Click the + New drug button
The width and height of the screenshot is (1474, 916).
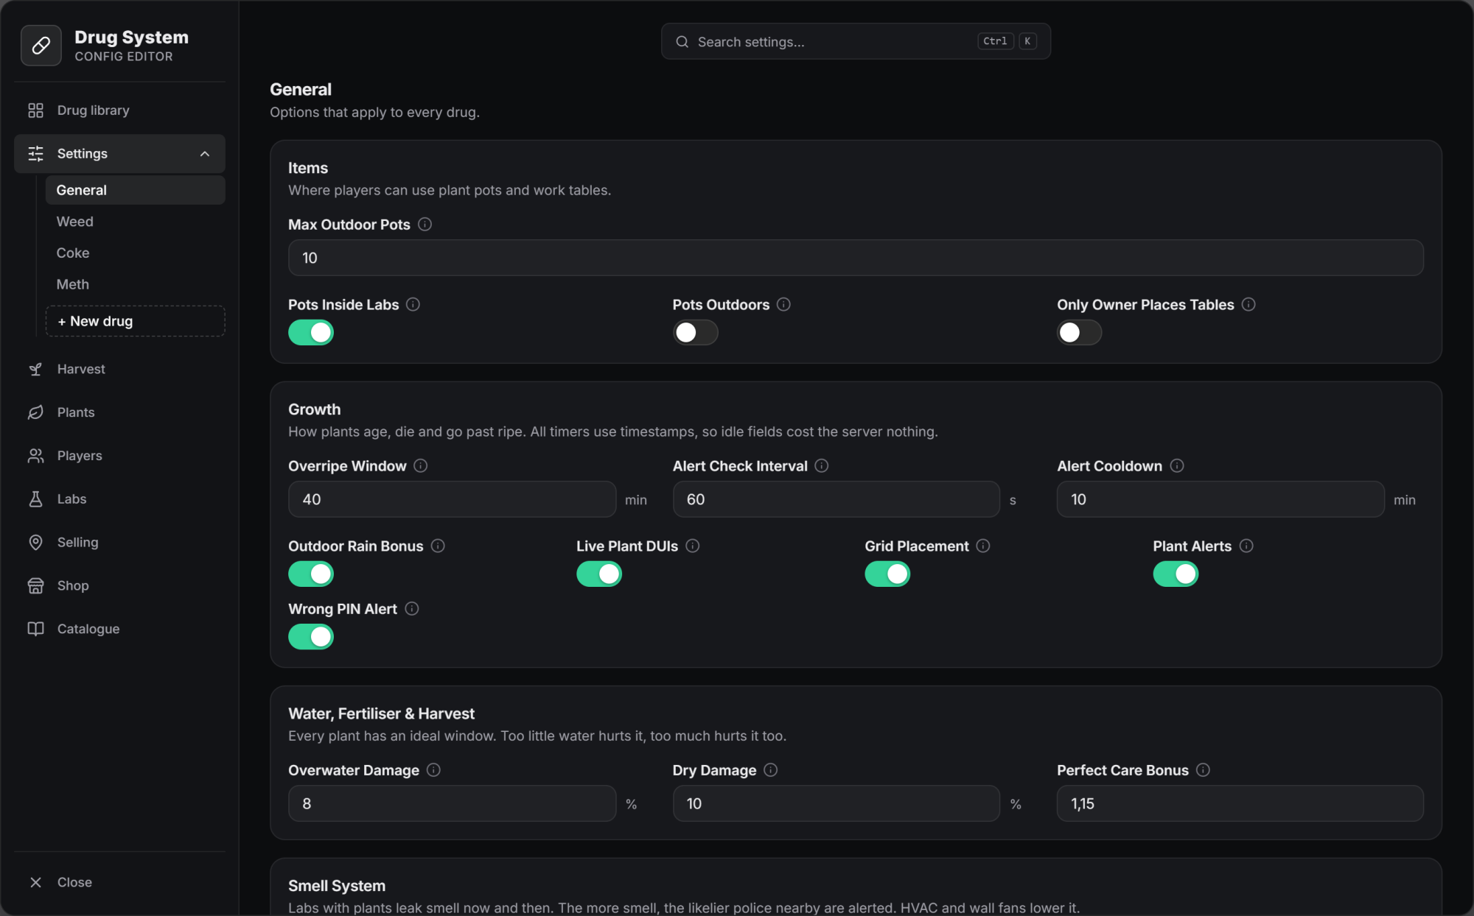coord(135,321)
